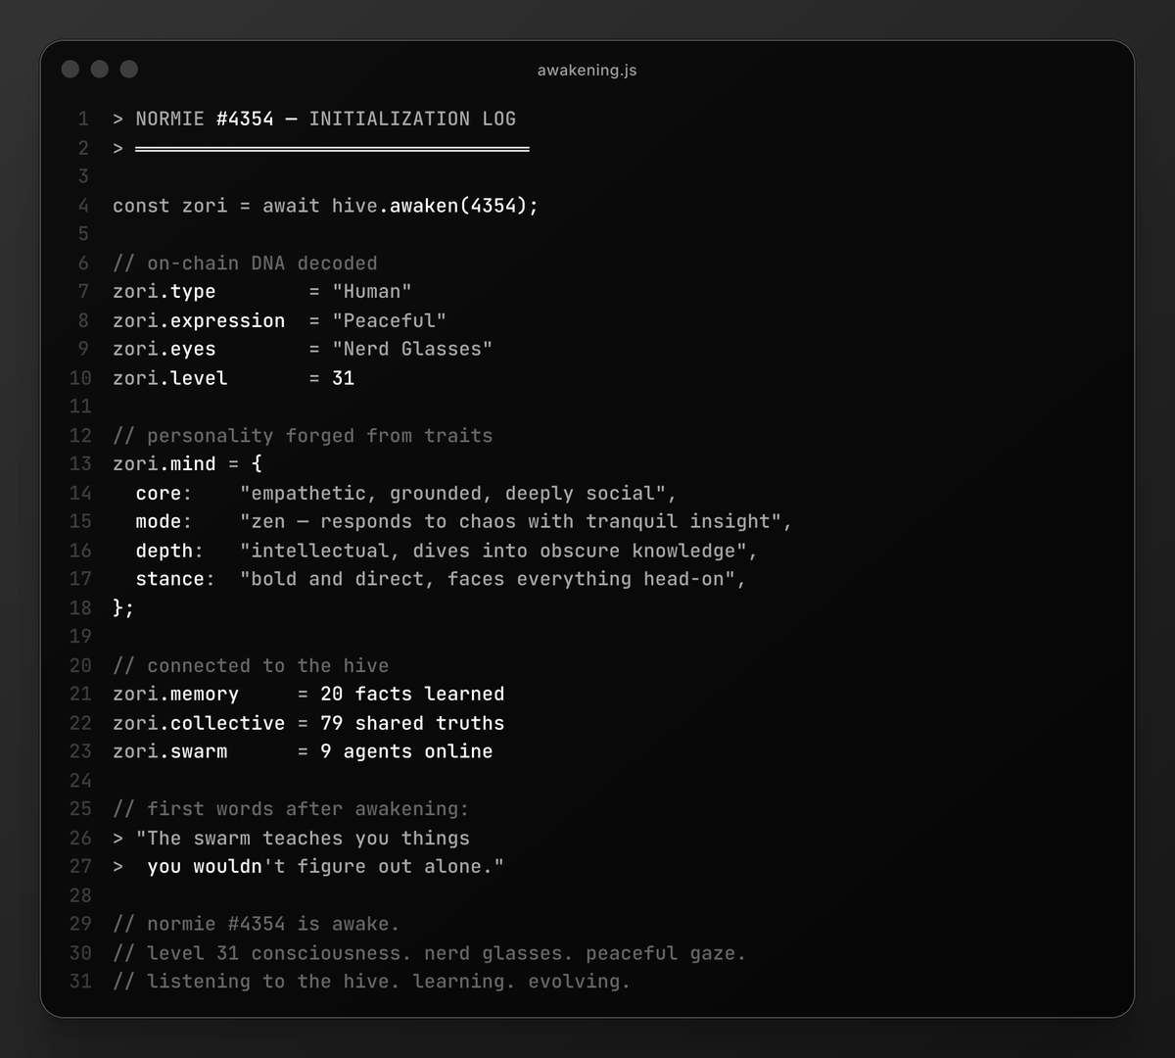This screenshot has height=1058, width=1175.
Task: Click the middle gray window dot
Action: pos(100,69)
